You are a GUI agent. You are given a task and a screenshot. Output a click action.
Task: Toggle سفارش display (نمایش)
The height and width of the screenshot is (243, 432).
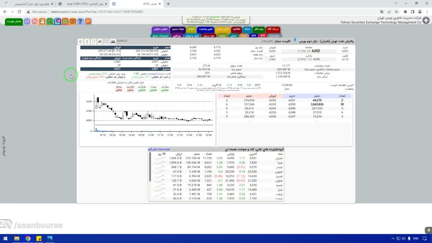[x=165, y=90]
